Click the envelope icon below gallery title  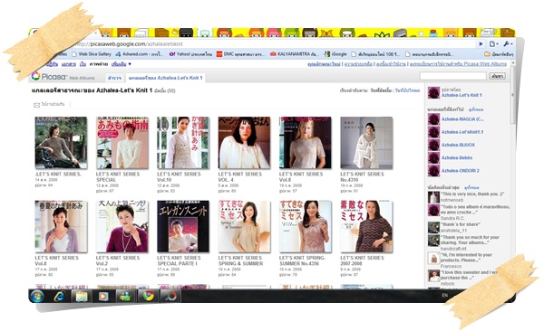point(36,105)
